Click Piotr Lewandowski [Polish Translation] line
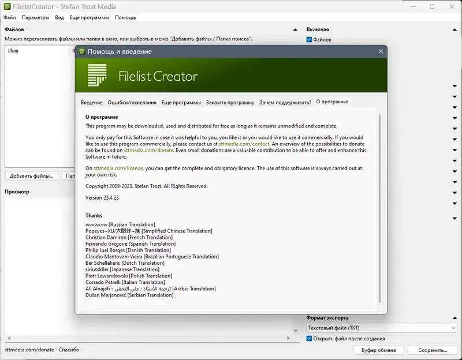The width and height of the screenshot is (462, 360). tap(129, 276)
